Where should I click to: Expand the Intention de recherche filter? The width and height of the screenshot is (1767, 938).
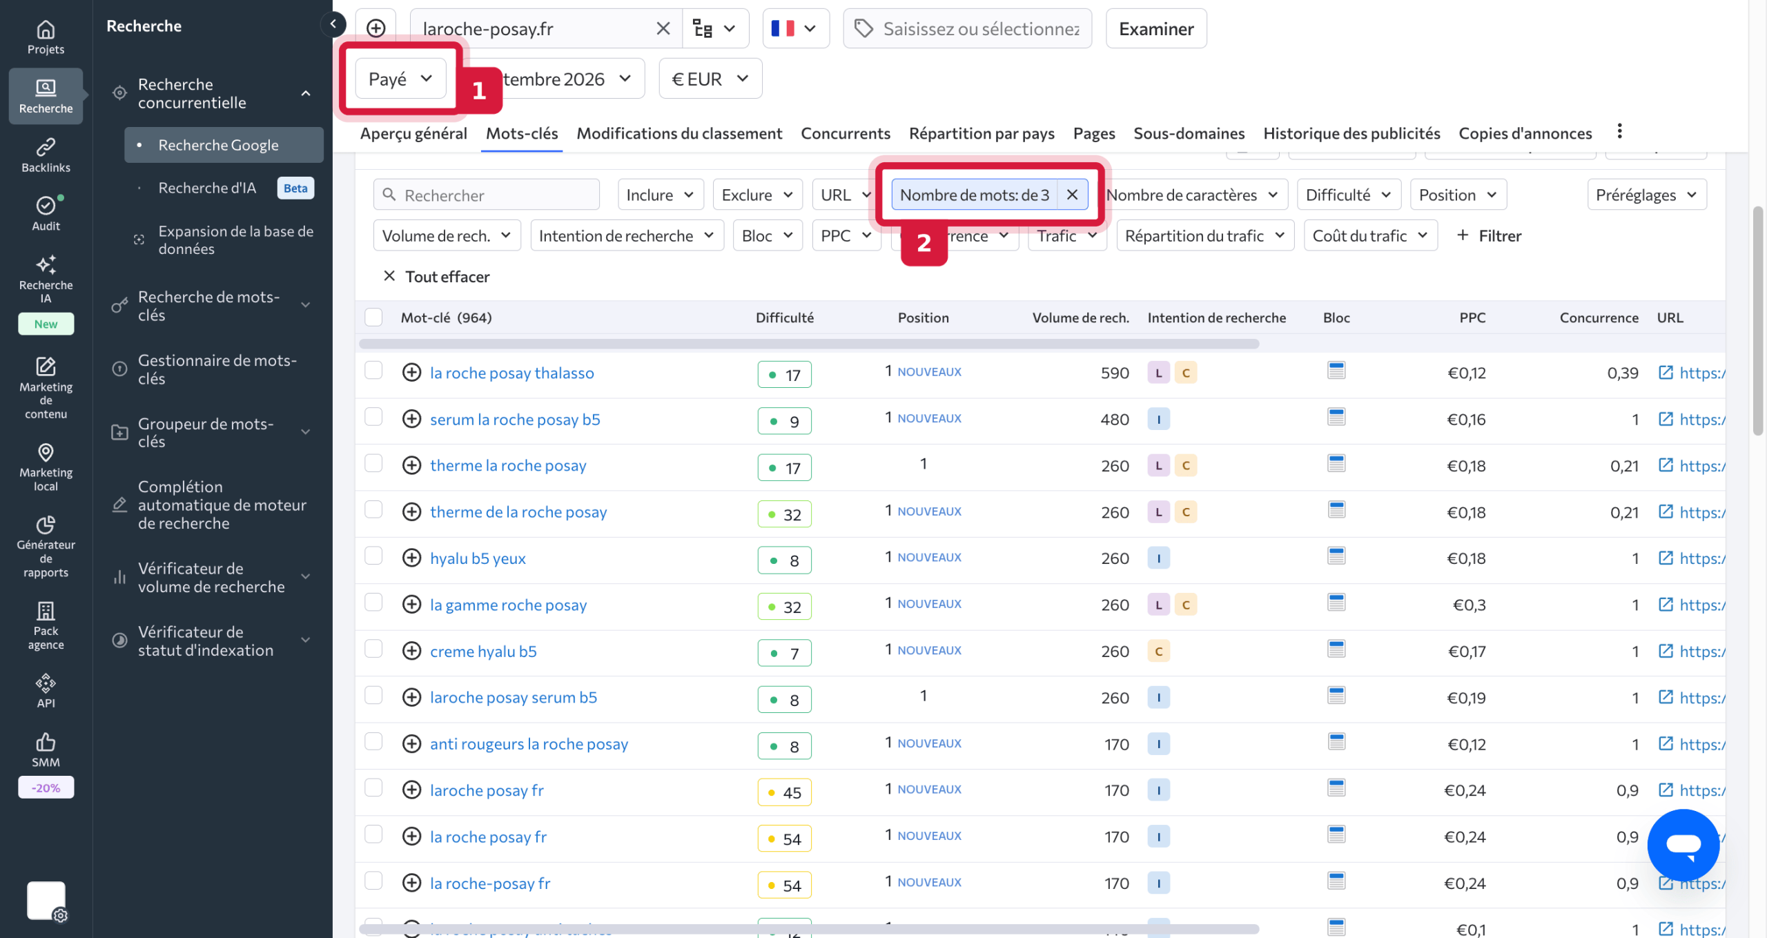626,235
